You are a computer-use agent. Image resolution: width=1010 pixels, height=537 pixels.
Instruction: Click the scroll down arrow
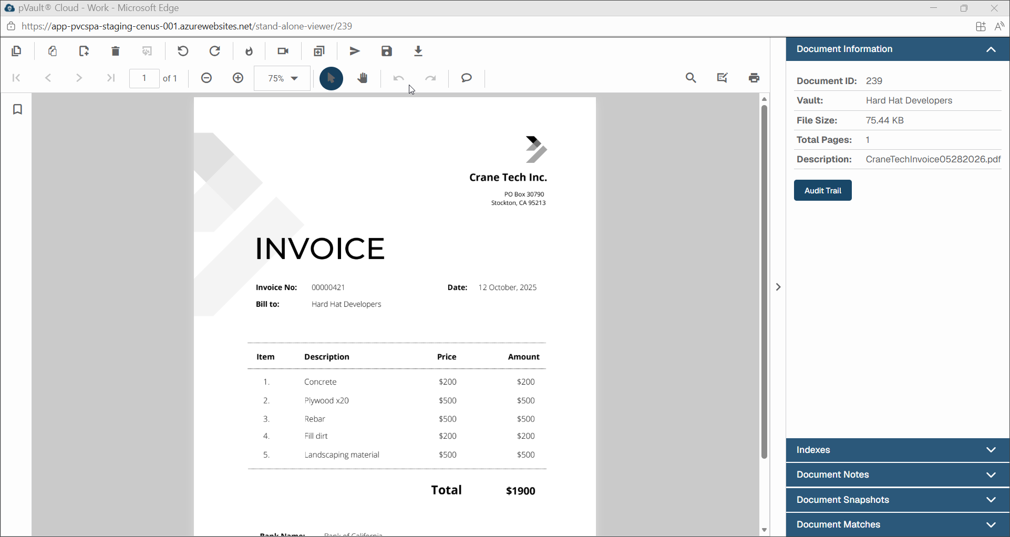click(x=764, y=530)
